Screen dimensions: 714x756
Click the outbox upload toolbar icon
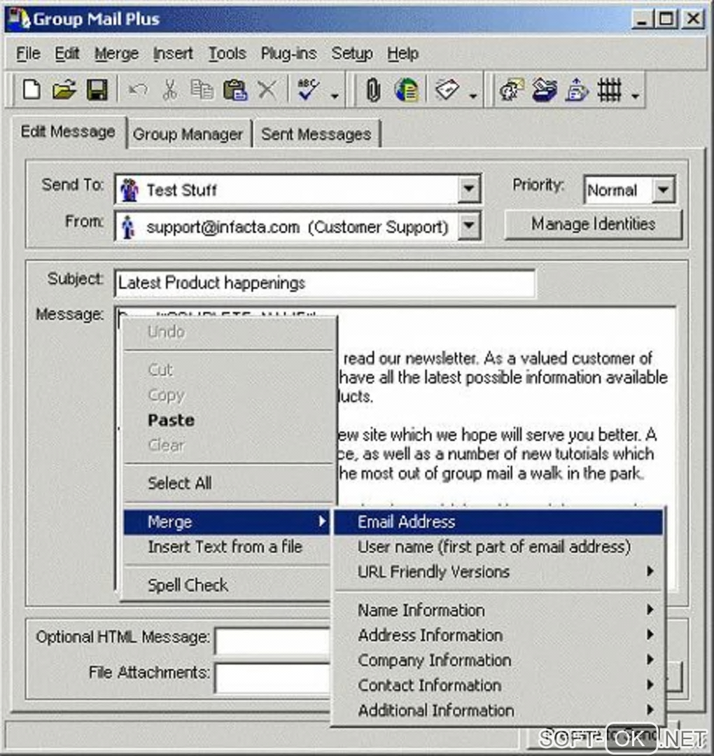[577, 90]
